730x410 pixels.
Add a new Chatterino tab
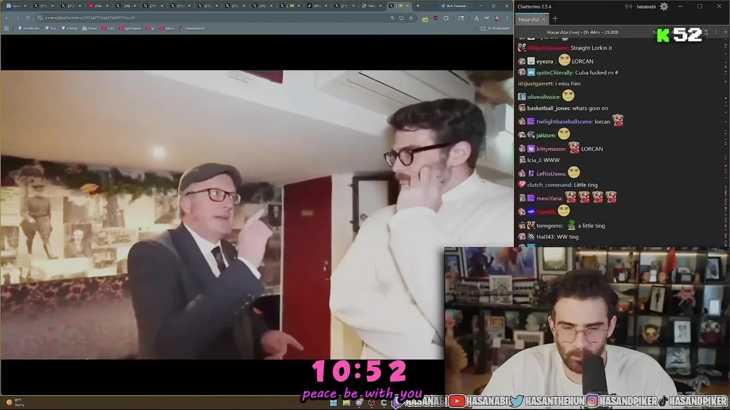tap(555, 19)
